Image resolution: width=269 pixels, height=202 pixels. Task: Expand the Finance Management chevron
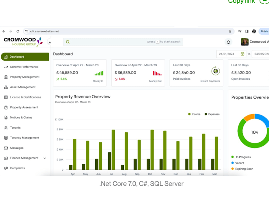[45, 158]
